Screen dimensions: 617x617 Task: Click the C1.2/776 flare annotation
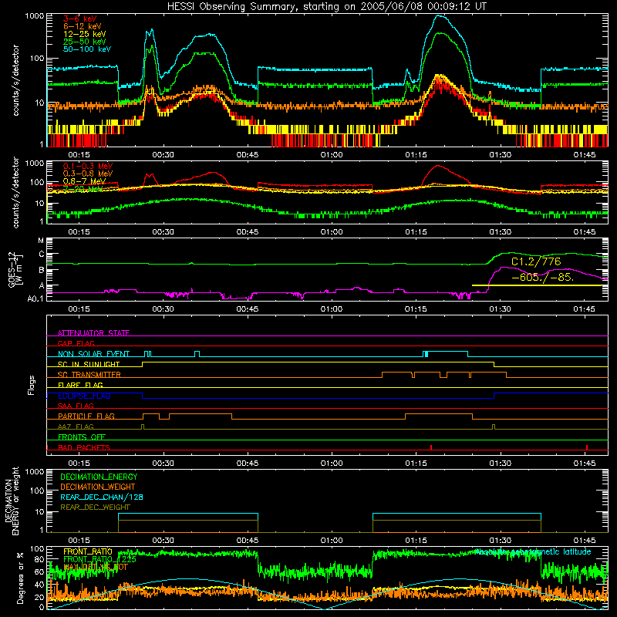536,261
